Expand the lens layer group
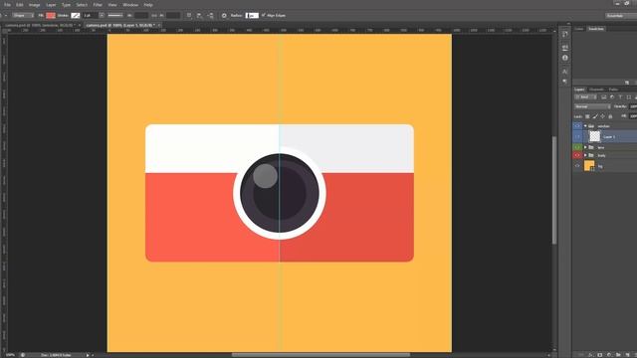The height and width of the screenshot is (358, 637). (585, 147)
